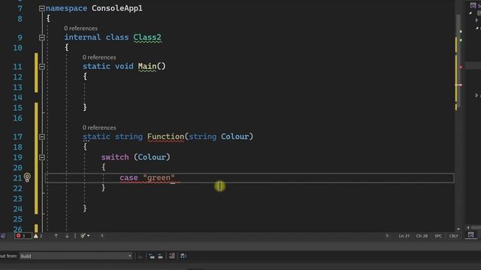Click '0 references' above Main method

(99, 57)
